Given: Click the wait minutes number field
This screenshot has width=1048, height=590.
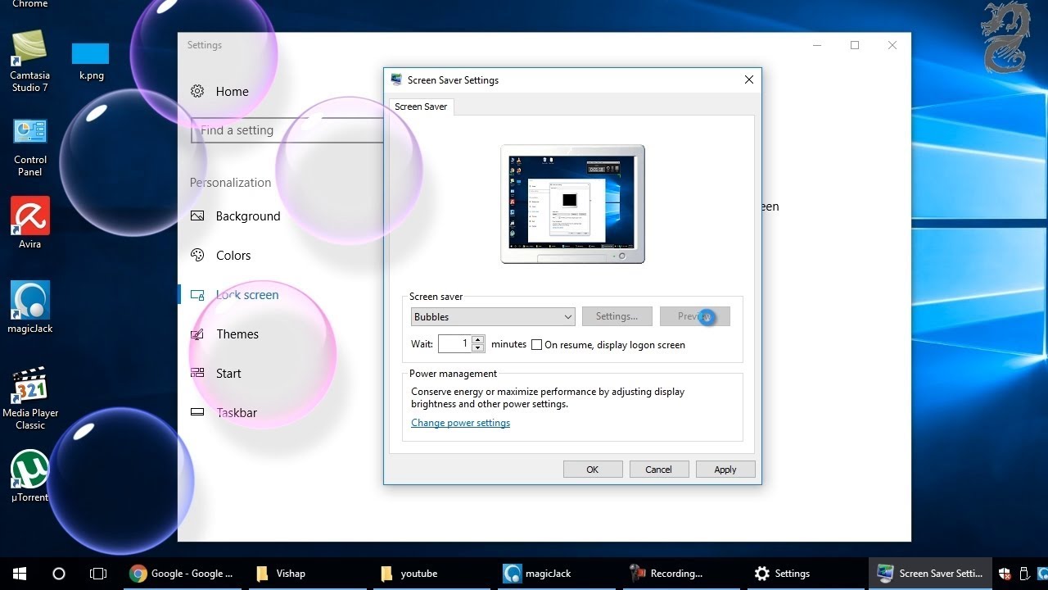Looking at the screenshot, I should pos(455,344).
